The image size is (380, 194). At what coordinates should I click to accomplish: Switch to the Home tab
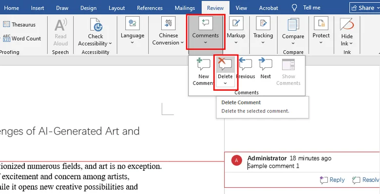(x=11, y=8)
